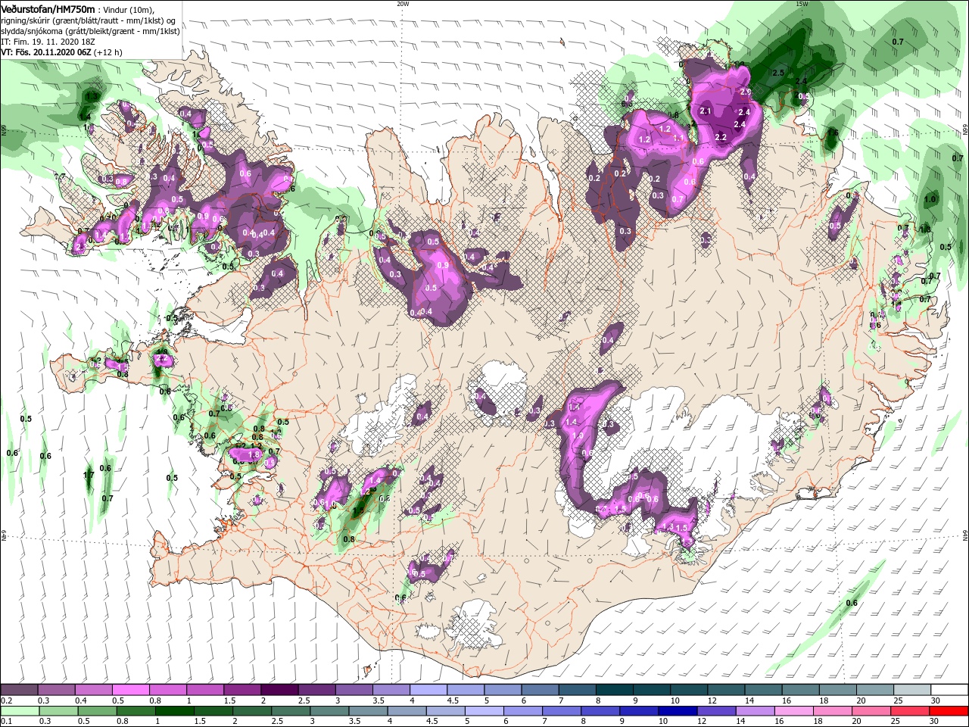Click the "2.5" value in dark green rain area
Viewport: 969px width, 727px height.
point(778,73)
